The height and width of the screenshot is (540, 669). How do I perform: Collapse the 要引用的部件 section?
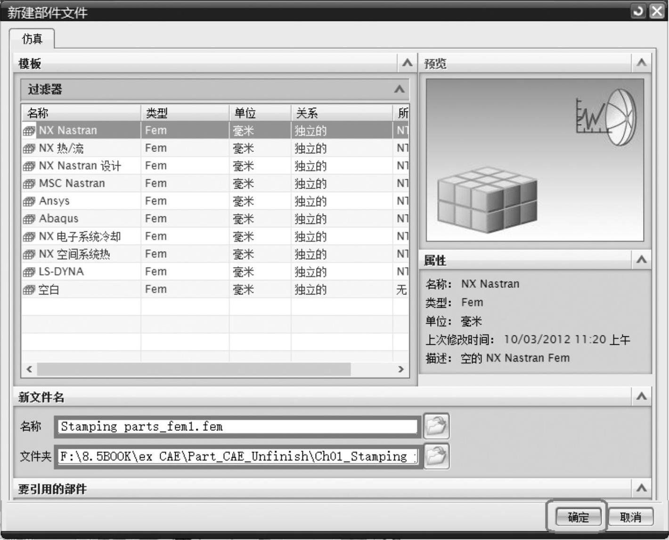click(x=641, y=488)
